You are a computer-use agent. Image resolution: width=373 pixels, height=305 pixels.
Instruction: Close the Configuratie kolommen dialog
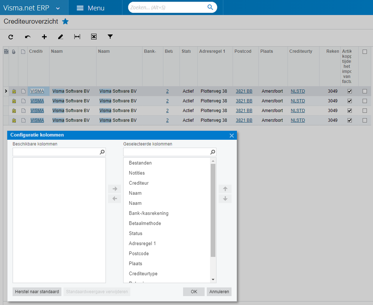[232, 135]
